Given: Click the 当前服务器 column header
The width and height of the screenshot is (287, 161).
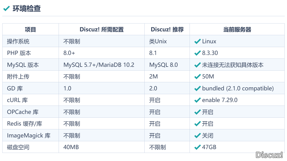Looking at the screenshot, I should [237, 30].
